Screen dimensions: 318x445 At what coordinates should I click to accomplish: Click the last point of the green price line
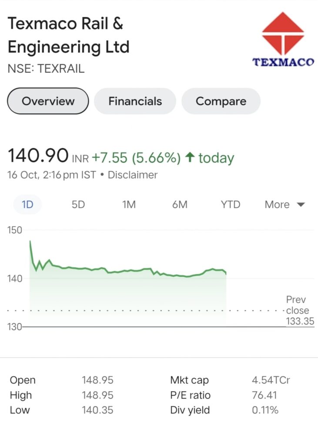[226, 274]
